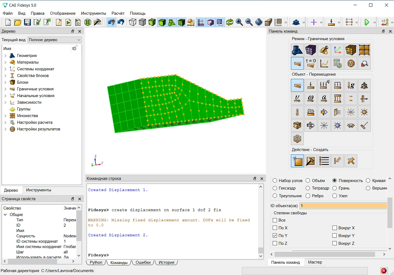Select the Кривая radio button

click(368, 180)
